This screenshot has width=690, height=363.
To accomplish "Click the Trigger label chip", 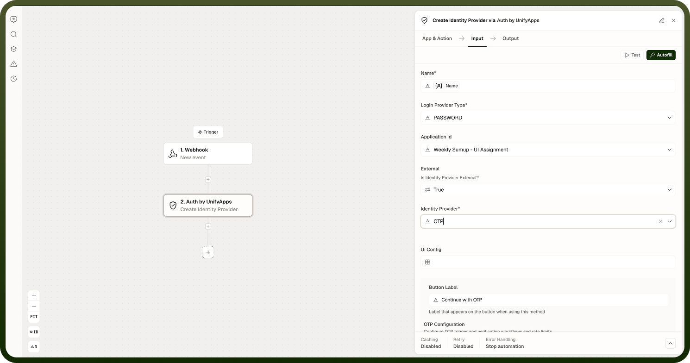I will coord(208,132).
